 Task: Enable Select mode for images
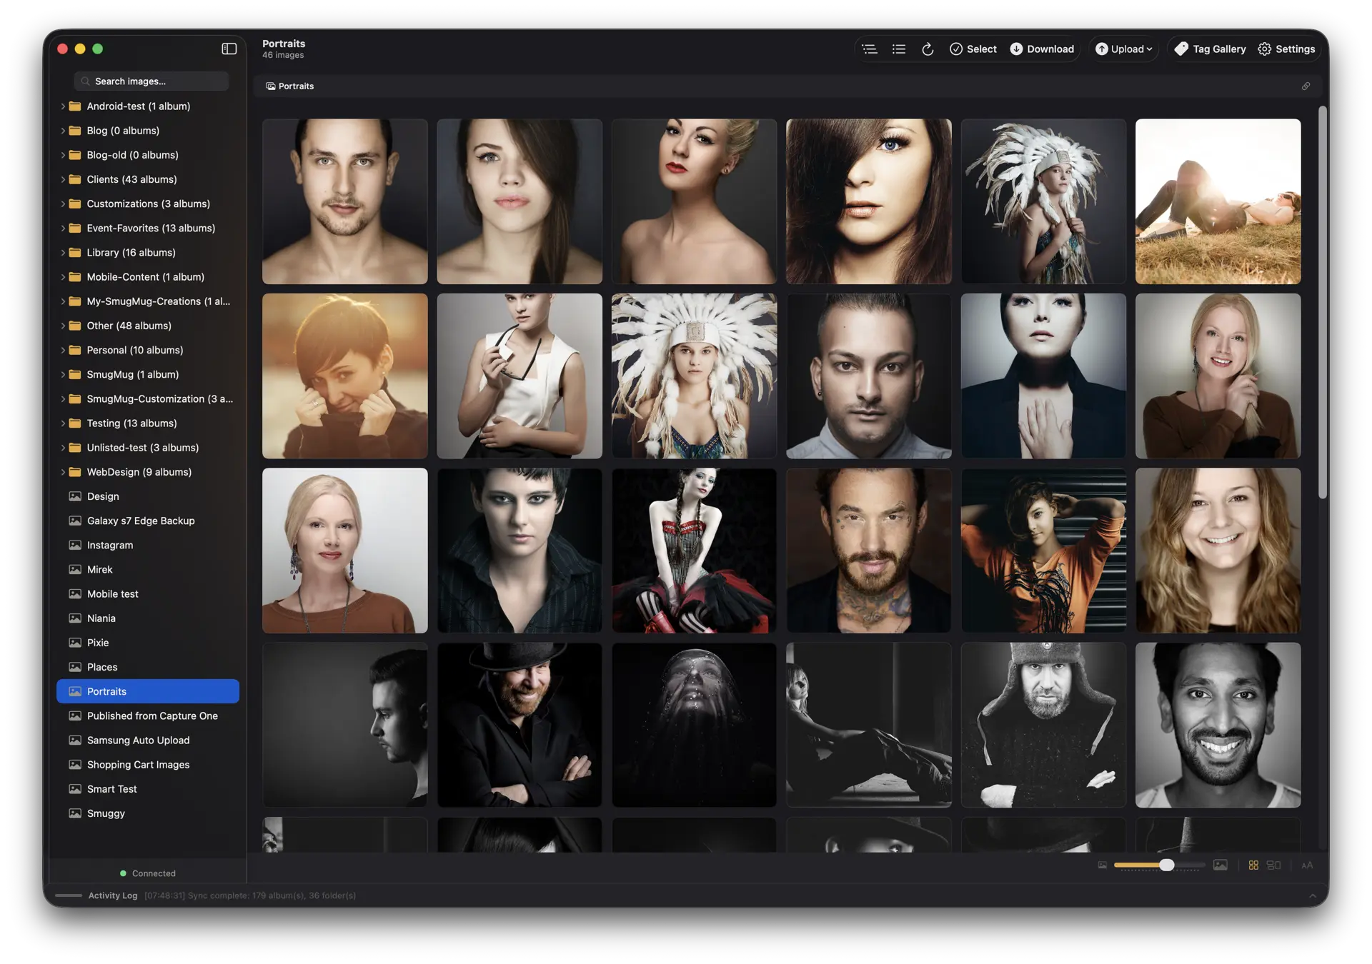coord(973,49)
